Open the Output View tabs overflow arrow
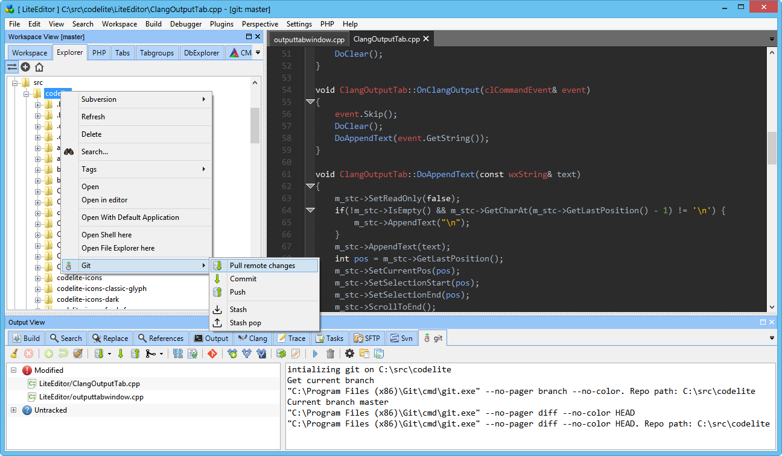Screen dimensions: 782x456 pos(772,338)
